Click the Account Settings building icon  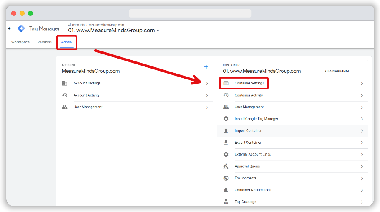[x=65, y=83]
